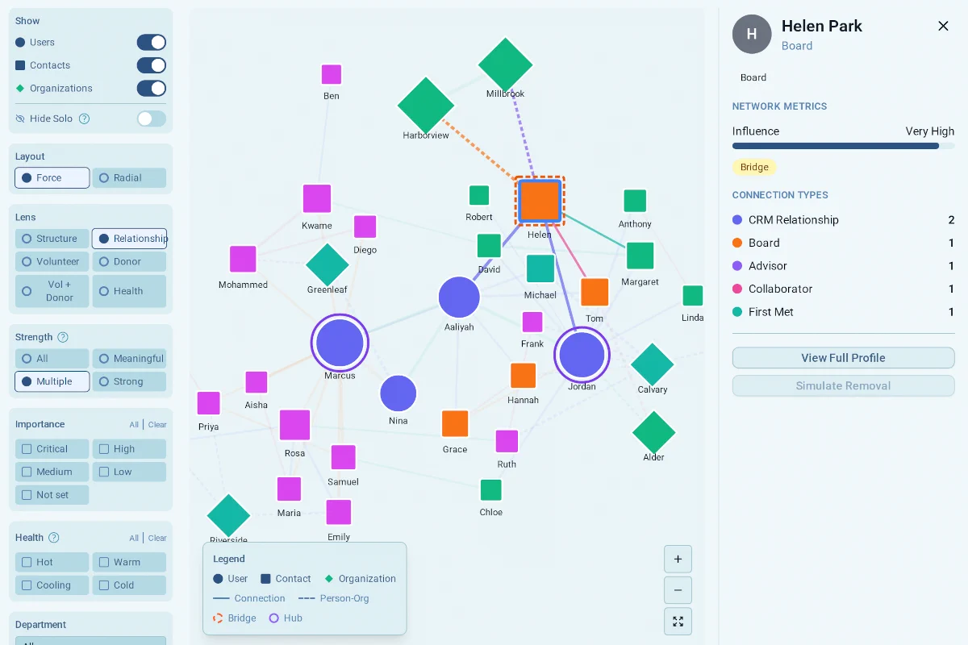Select the Michael contact node
Viewport: 968px width, 645px height.
tap(540, 268)
